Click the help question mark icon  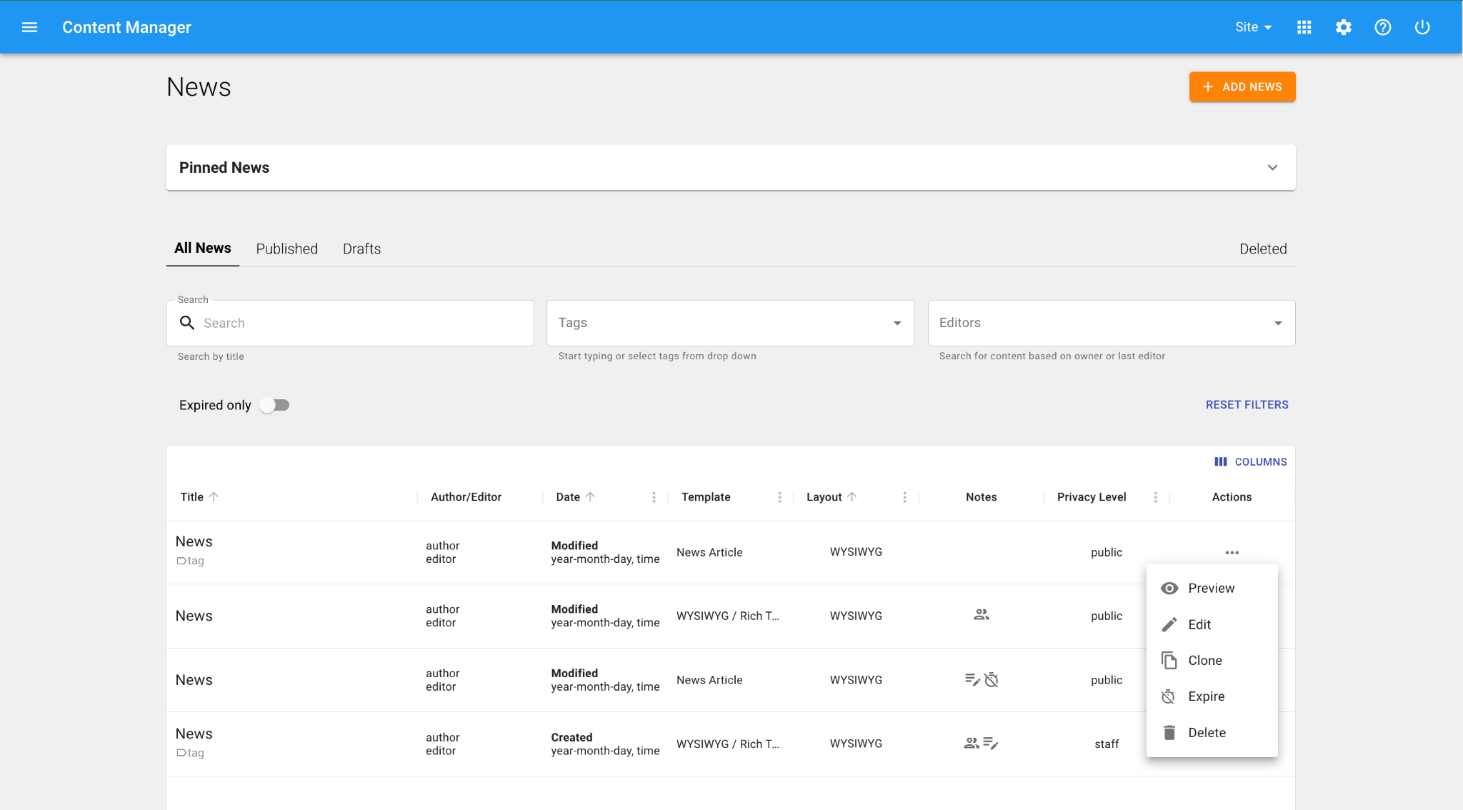[1382, 27]
